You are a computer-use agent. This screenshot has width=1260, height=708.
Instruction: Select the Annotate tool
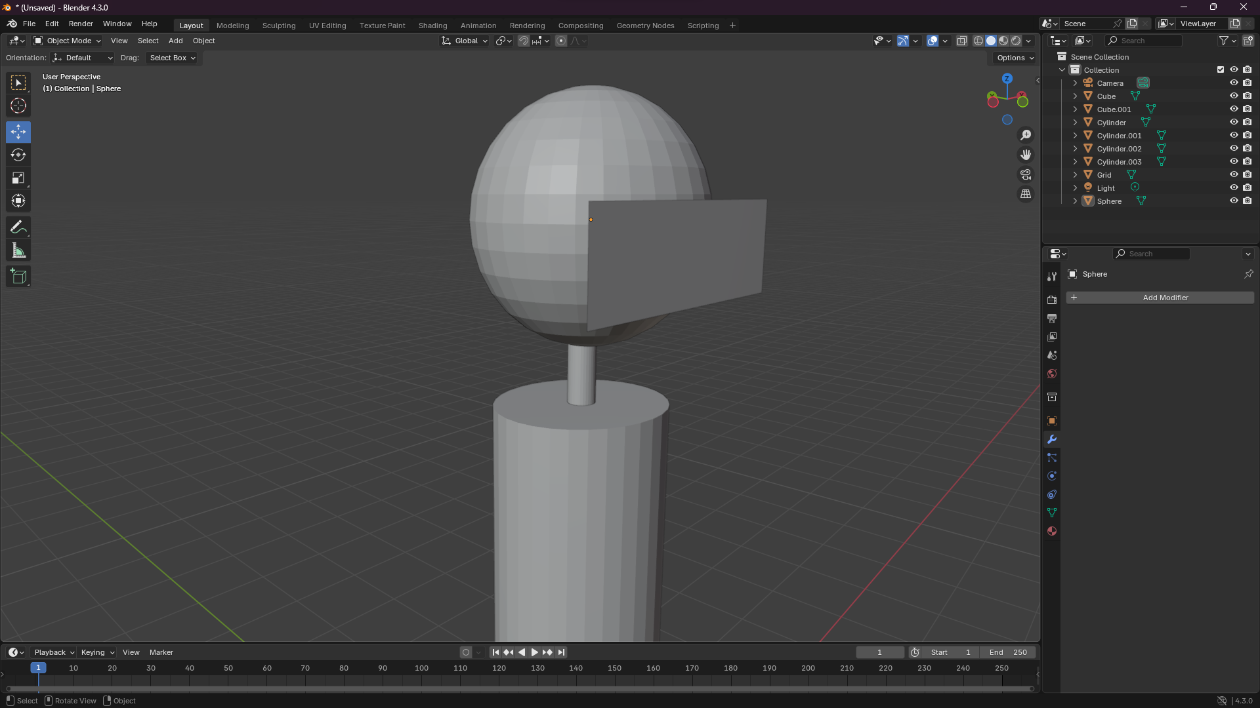point(18,227)
